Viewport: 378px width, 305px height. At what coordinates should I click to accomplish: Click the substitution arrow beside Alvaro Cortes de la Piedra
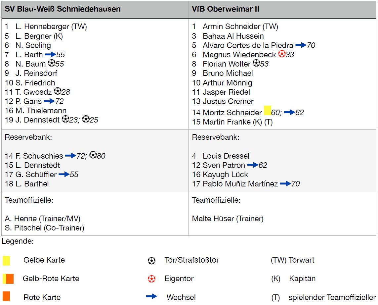[x=301, y=45]
